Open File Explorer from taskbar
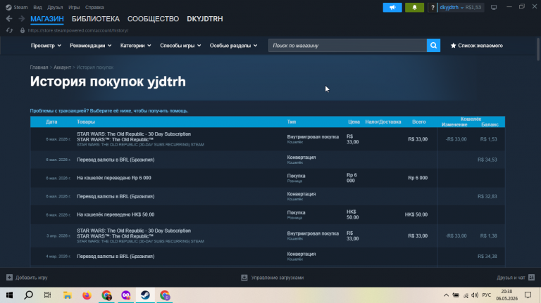The image size is (541, 303). click(x=68, y=295)
